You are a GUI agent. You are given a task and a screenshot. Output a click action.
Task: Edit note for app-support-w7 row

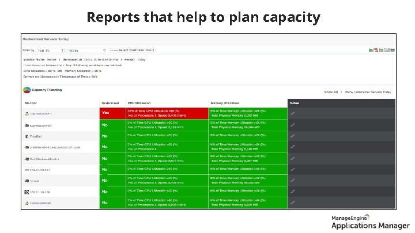coord(292,125)
